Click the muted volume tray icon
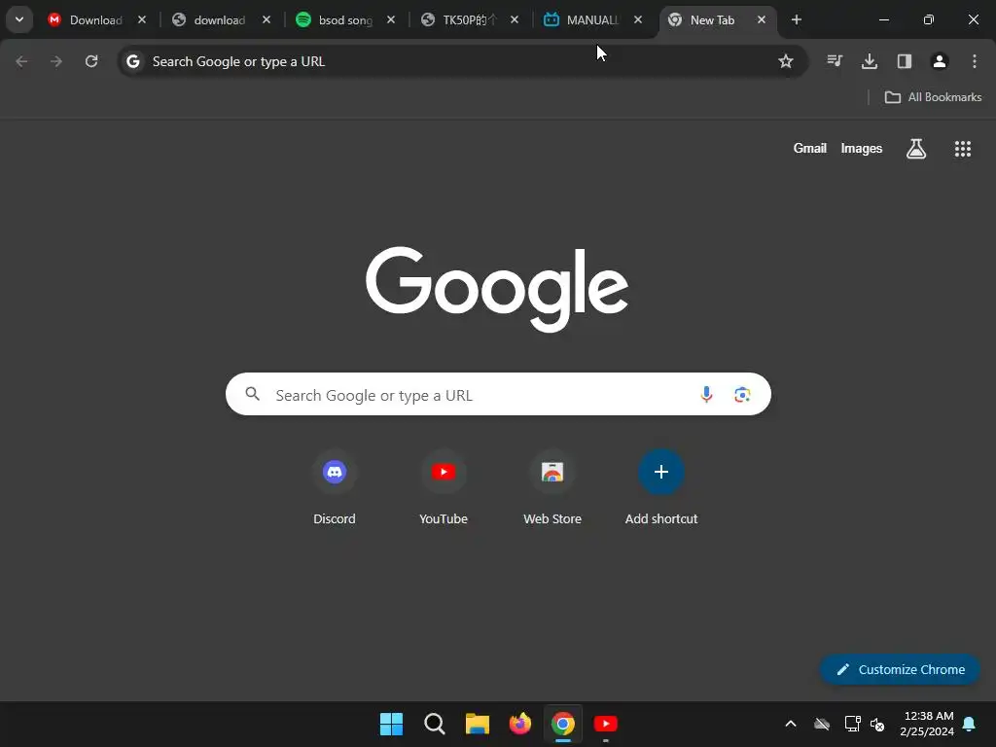 click(x=878, y=724)
